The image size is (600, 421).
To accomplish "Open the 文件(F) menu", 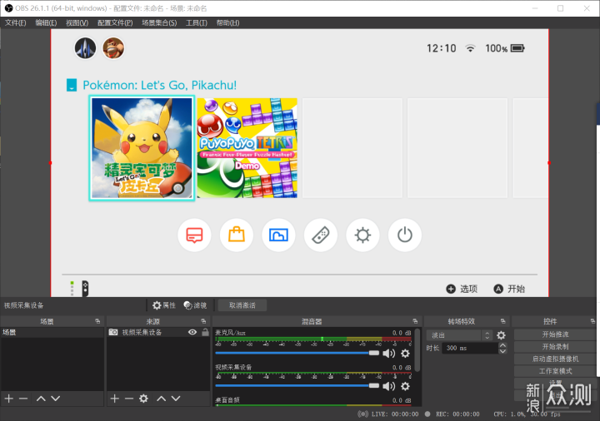I will (x=15, y=23).
